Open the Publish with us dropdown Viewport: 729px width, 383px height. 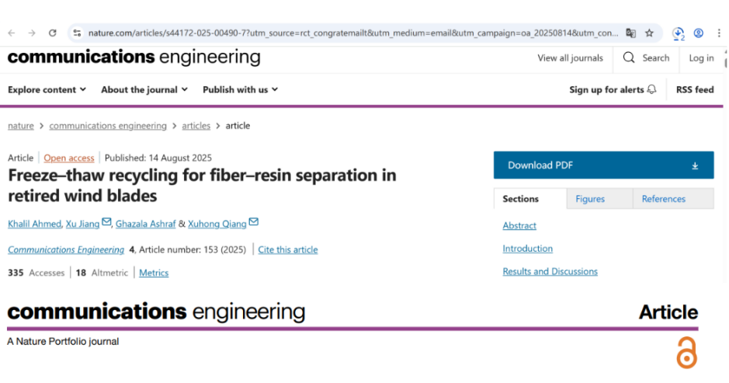click(x=240, y=90)
